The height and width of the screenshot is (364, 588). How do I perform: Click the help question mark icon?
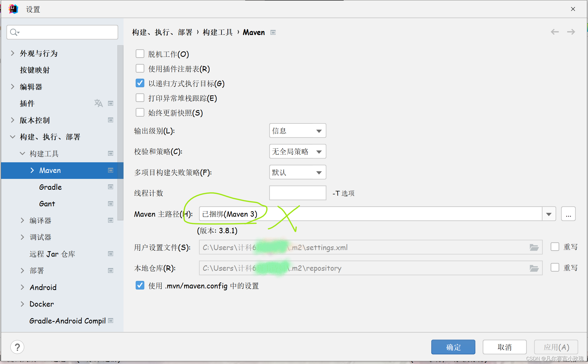[x=17, y=347]
